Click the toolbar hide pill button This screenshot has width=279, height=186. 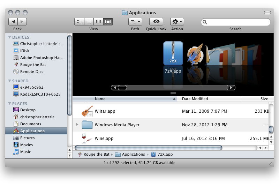[x=267, y=13]
